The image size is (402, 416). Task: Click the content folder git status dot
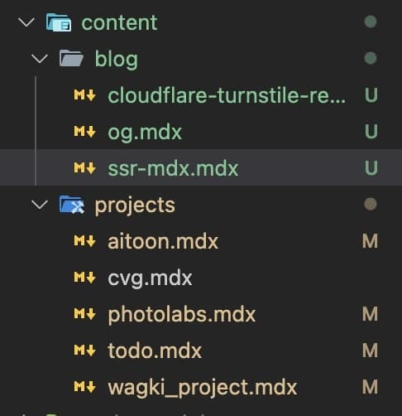click(x=371, y=22)
